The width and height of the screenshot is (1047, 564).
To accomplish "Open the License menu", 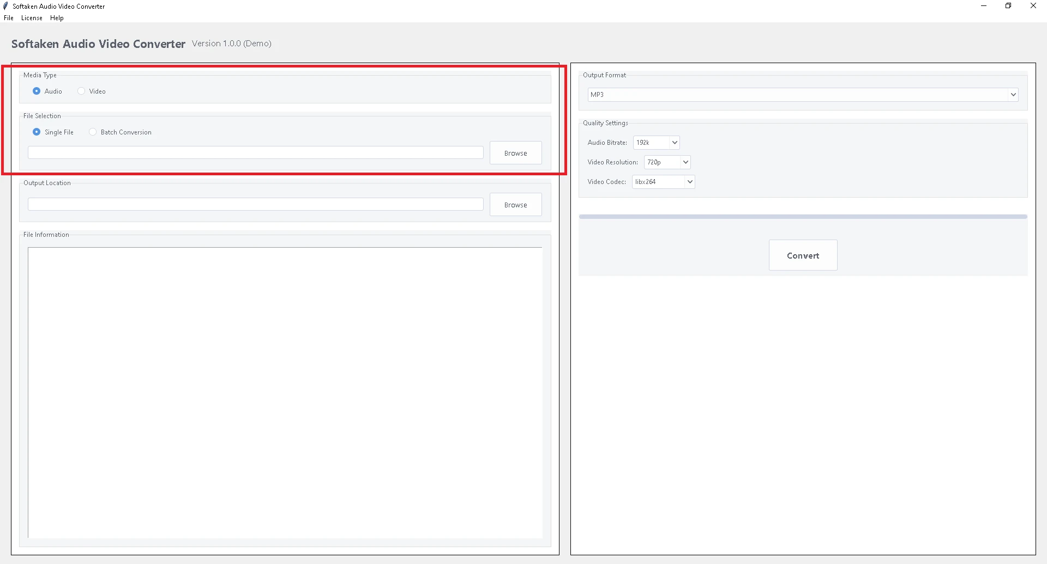I will [31, 17].
